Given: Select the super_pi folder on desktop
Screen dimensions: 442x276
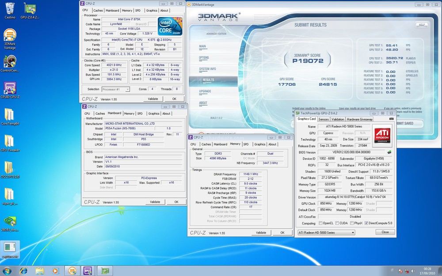Looking at the screenshot, I should click(10, 196).
